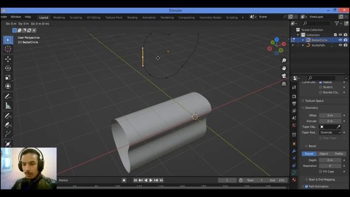Toggle BezierCircle render camera icon

tap(346, 40)
